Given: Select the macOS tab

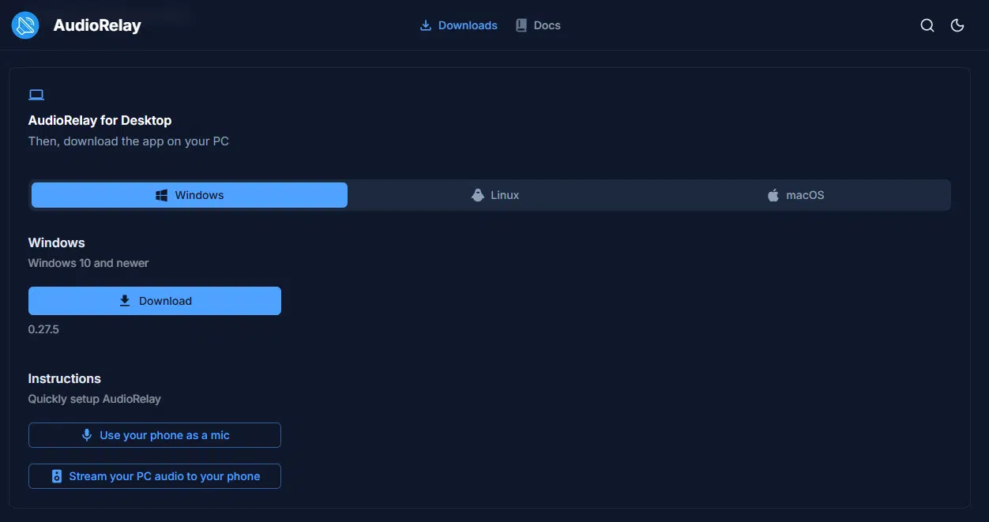Looking at the screenshot, I should pyautogui.click(x=804, y=195).
